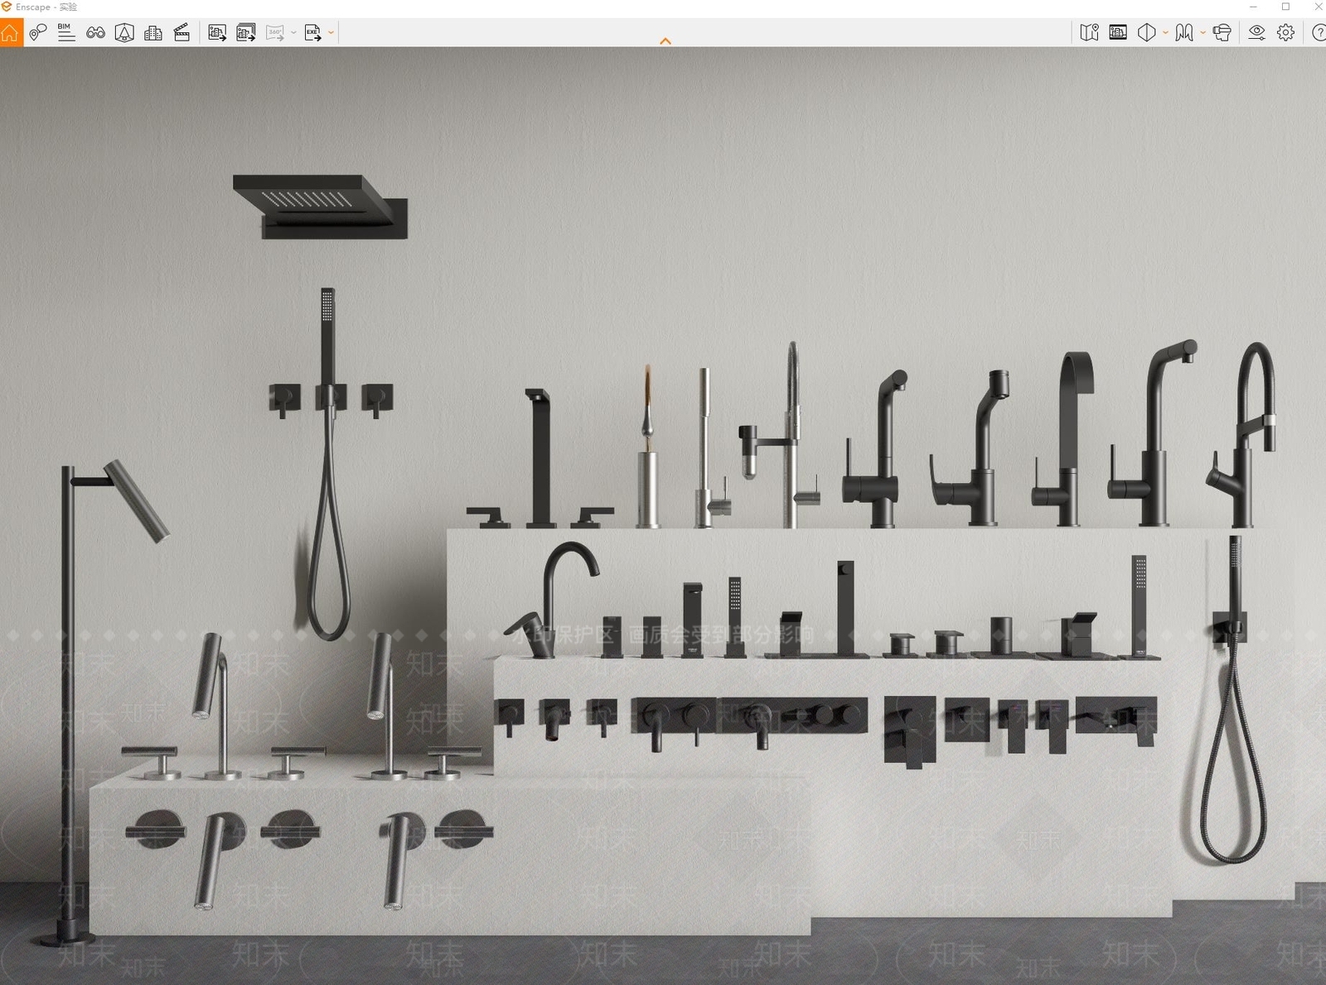Open manage views binoculars icon
This screenshot has width=1326, height=985.
coord(95,32)
